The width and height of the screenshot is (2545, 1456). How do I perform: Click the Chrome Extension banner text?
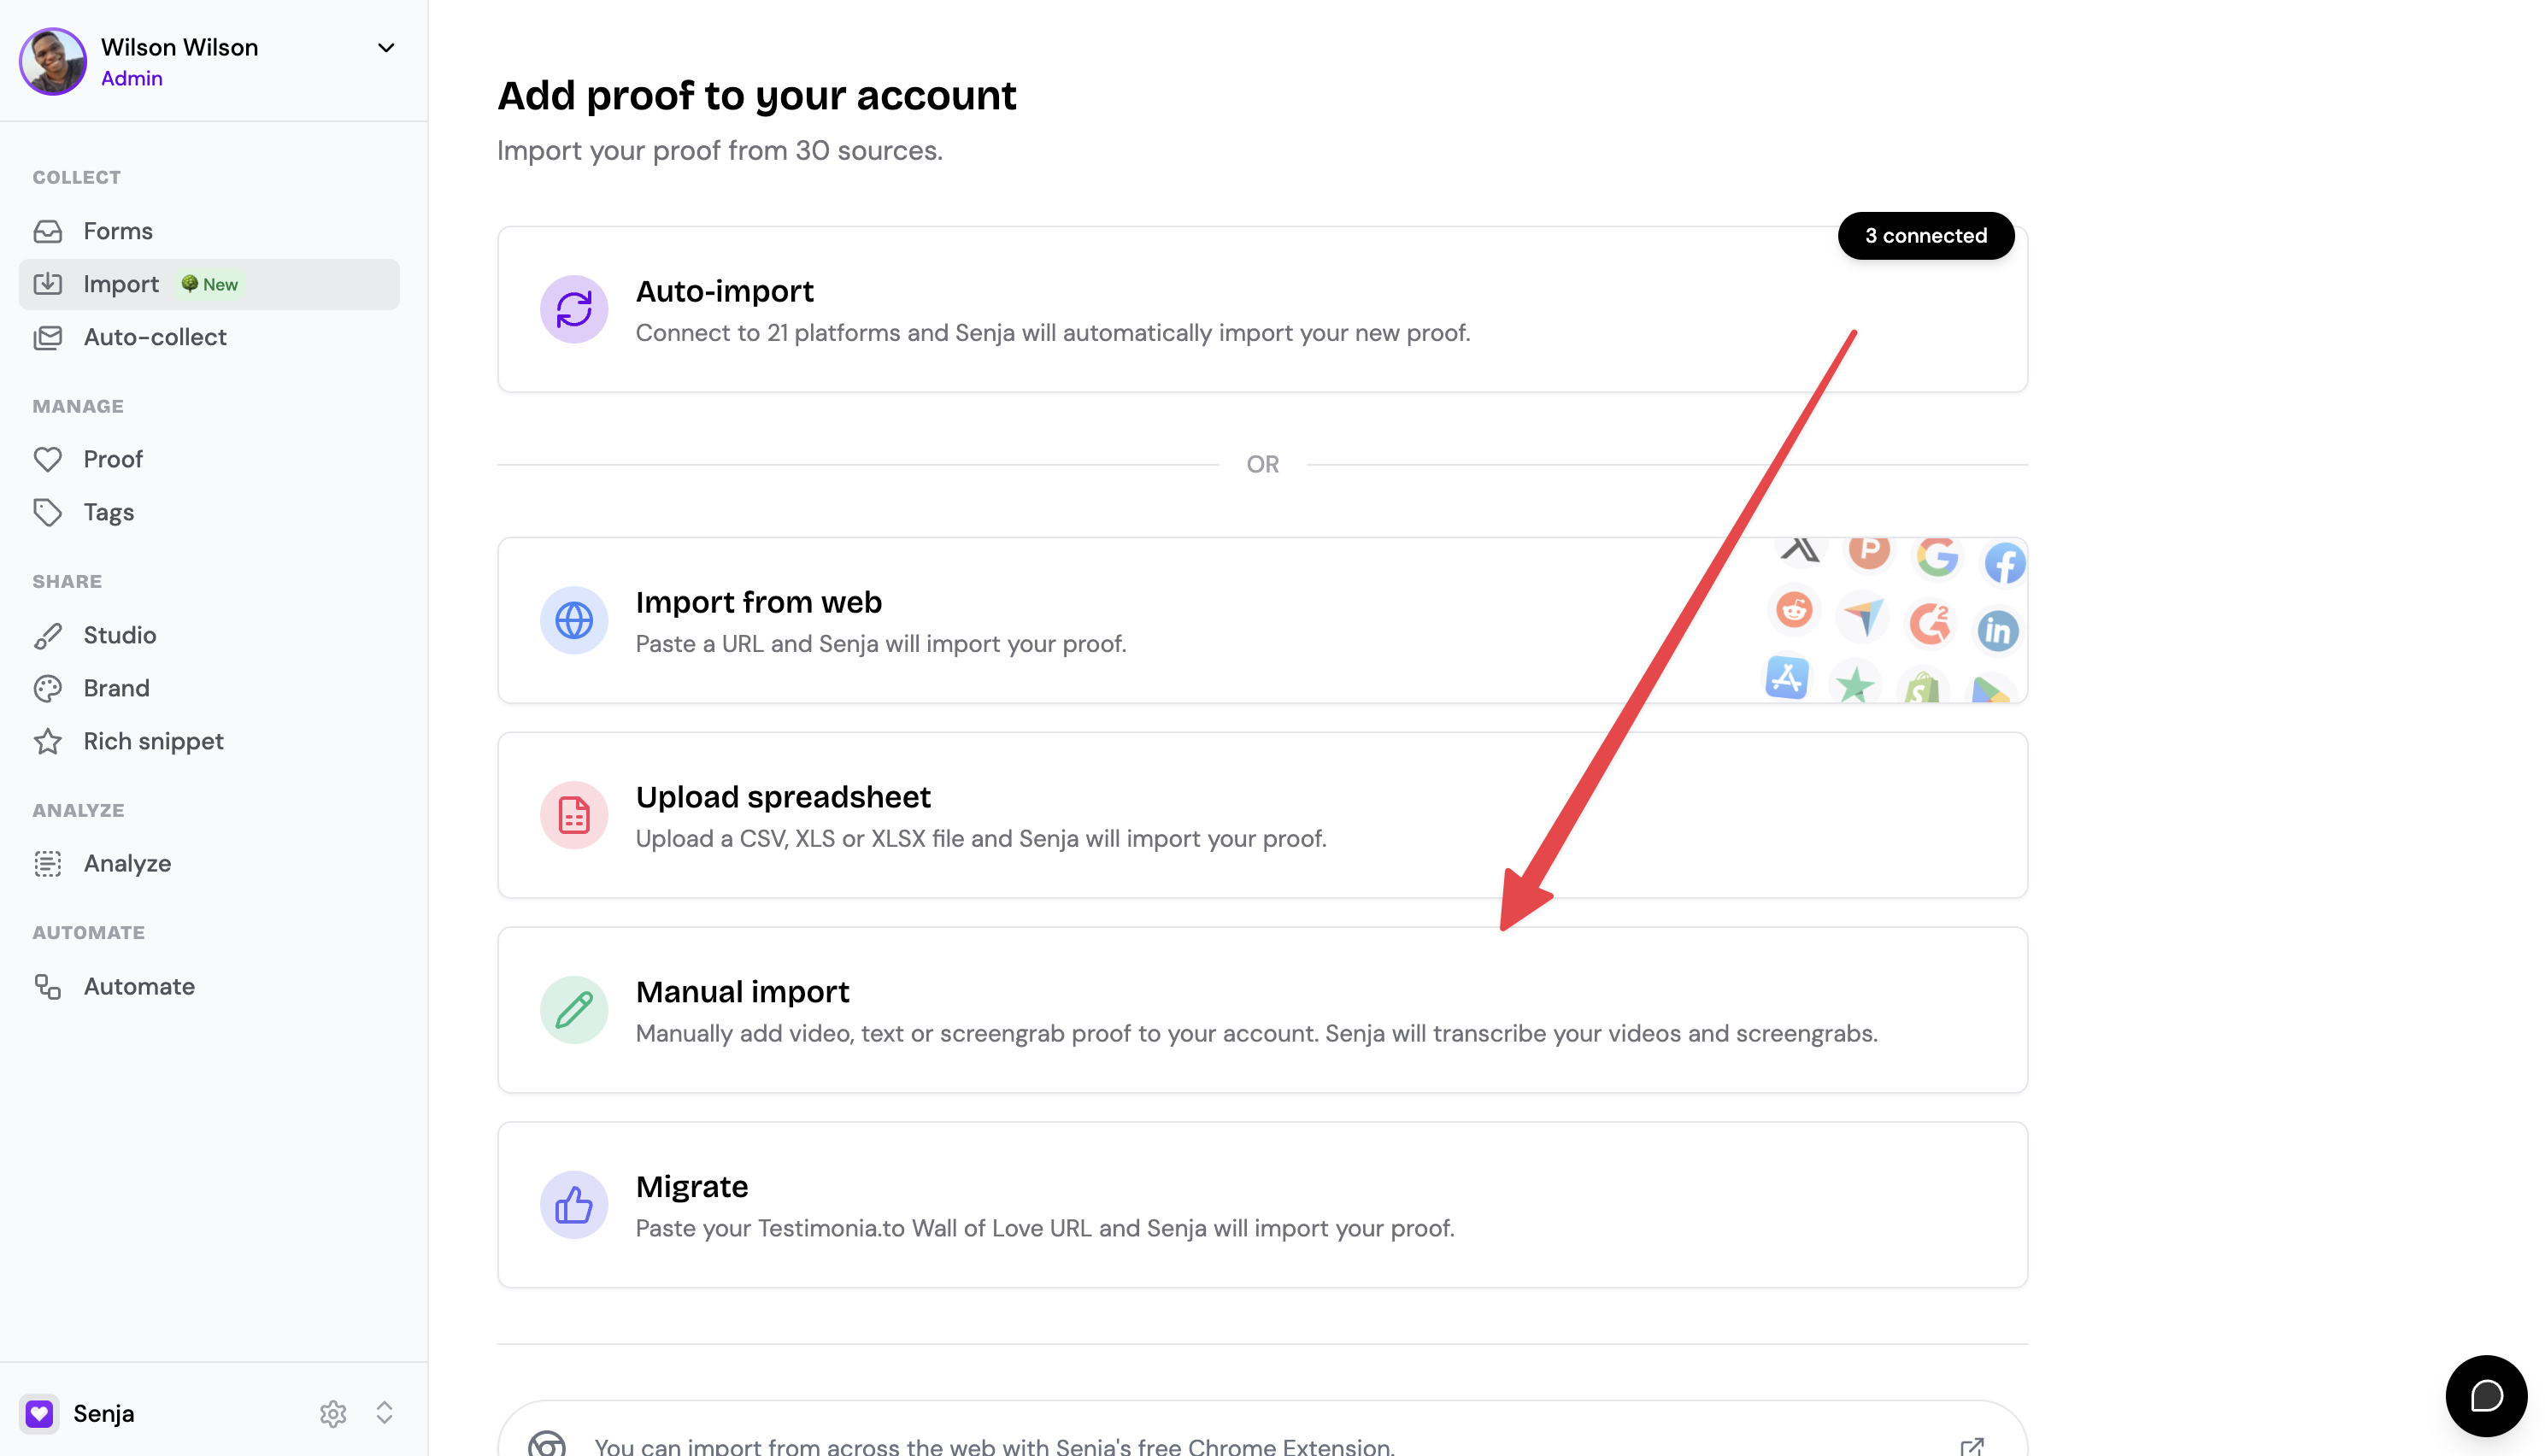click(994, 1446)
